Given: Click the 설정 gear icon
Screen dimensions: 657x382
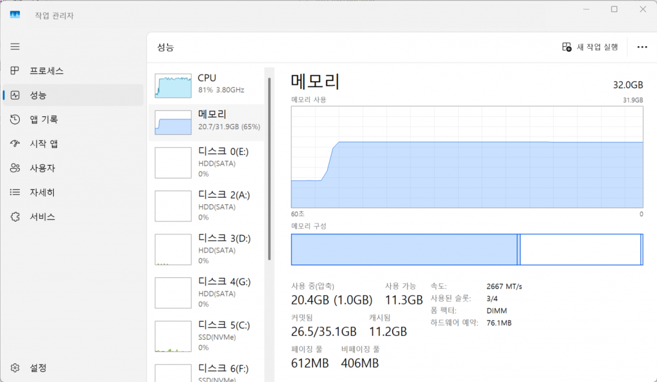Looking at the screenshot, I should point(15,368).
